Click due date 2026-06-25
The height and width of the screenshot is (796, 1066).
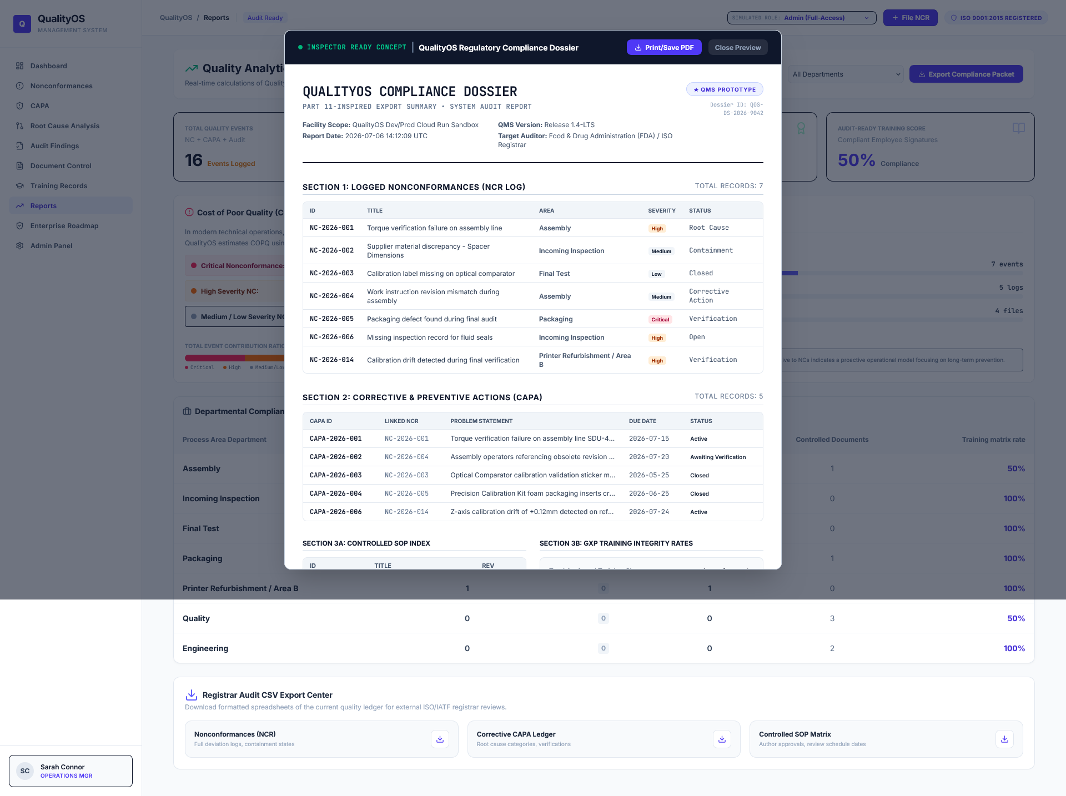click(x=649, y=493)
